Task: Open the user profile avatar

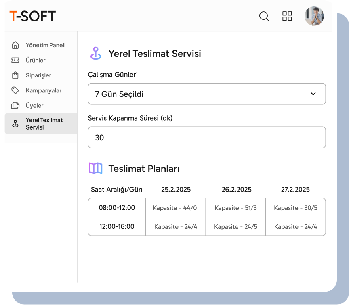Action: 314,16
